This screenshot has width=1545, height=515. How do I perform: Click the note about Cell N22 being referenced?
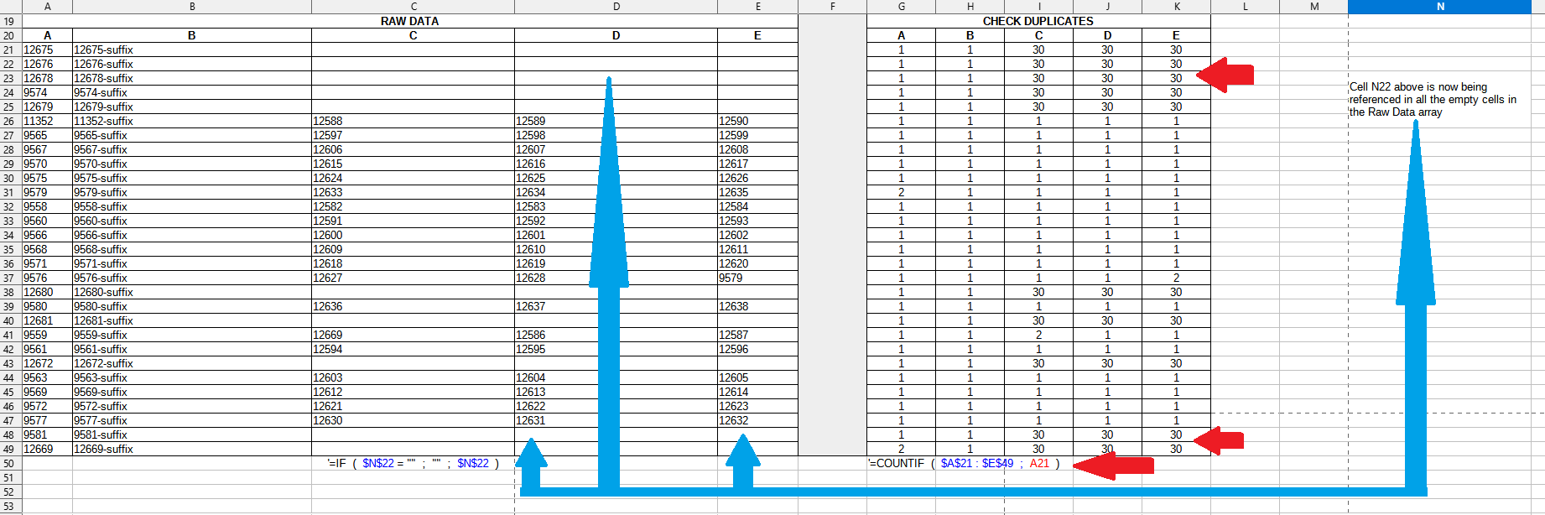[x=1433, y=99]
